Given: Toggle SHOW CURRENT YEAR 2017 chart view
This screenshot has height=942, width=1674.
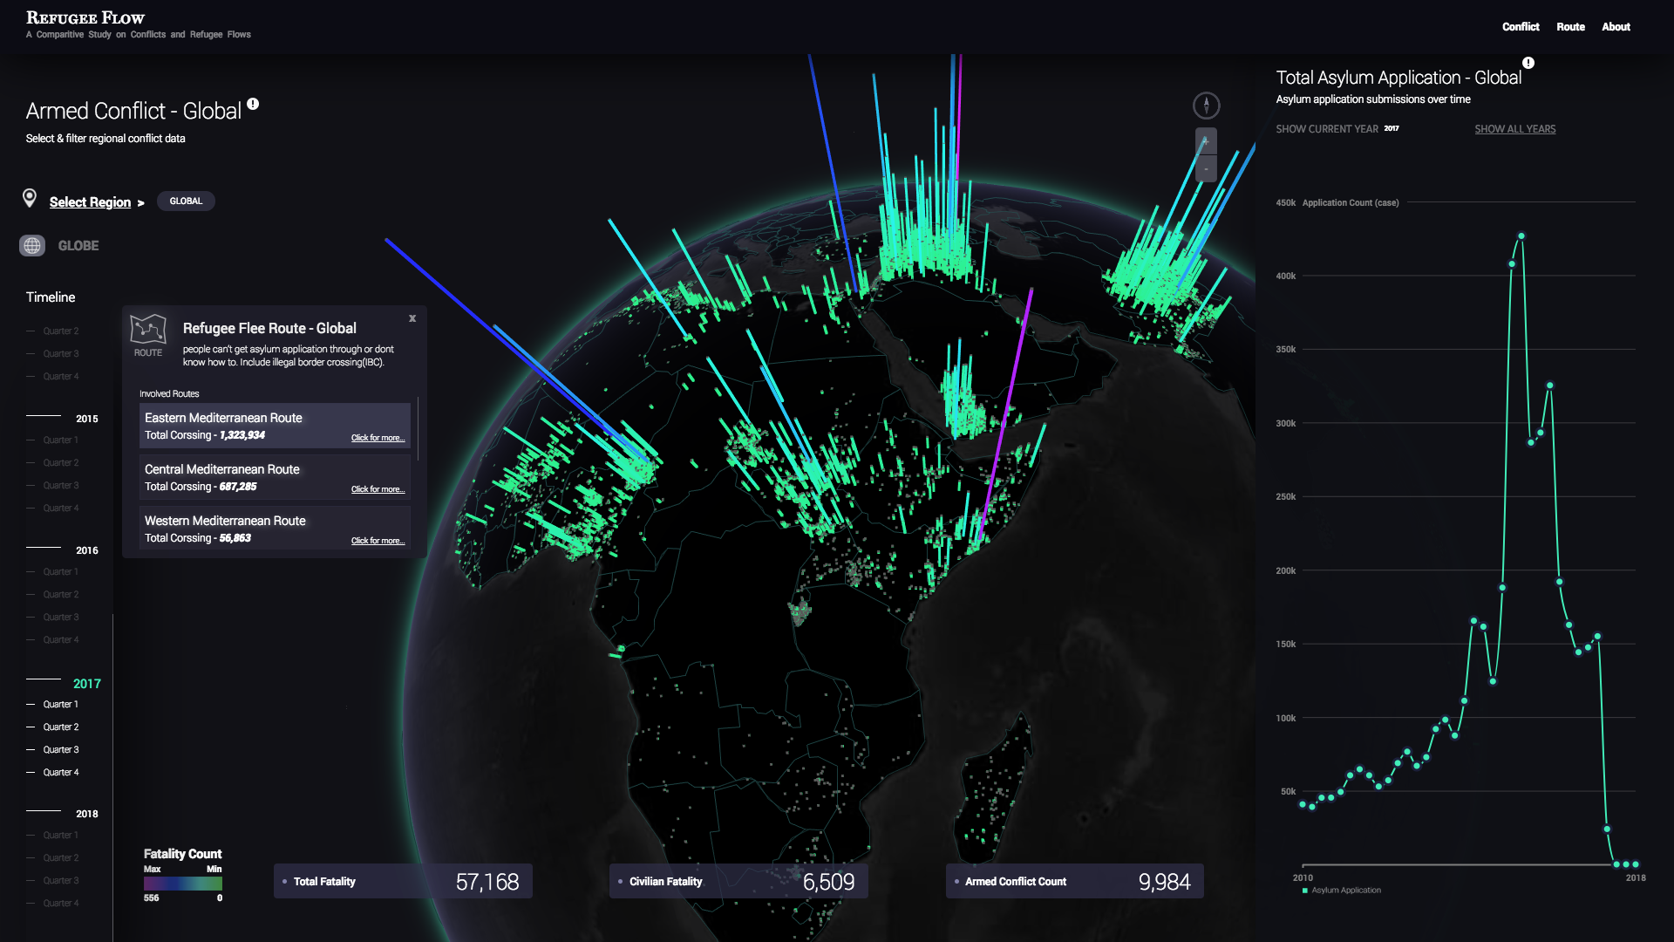Looking at the screenshot, I should pyautogui.click(x=1337, y=129).
